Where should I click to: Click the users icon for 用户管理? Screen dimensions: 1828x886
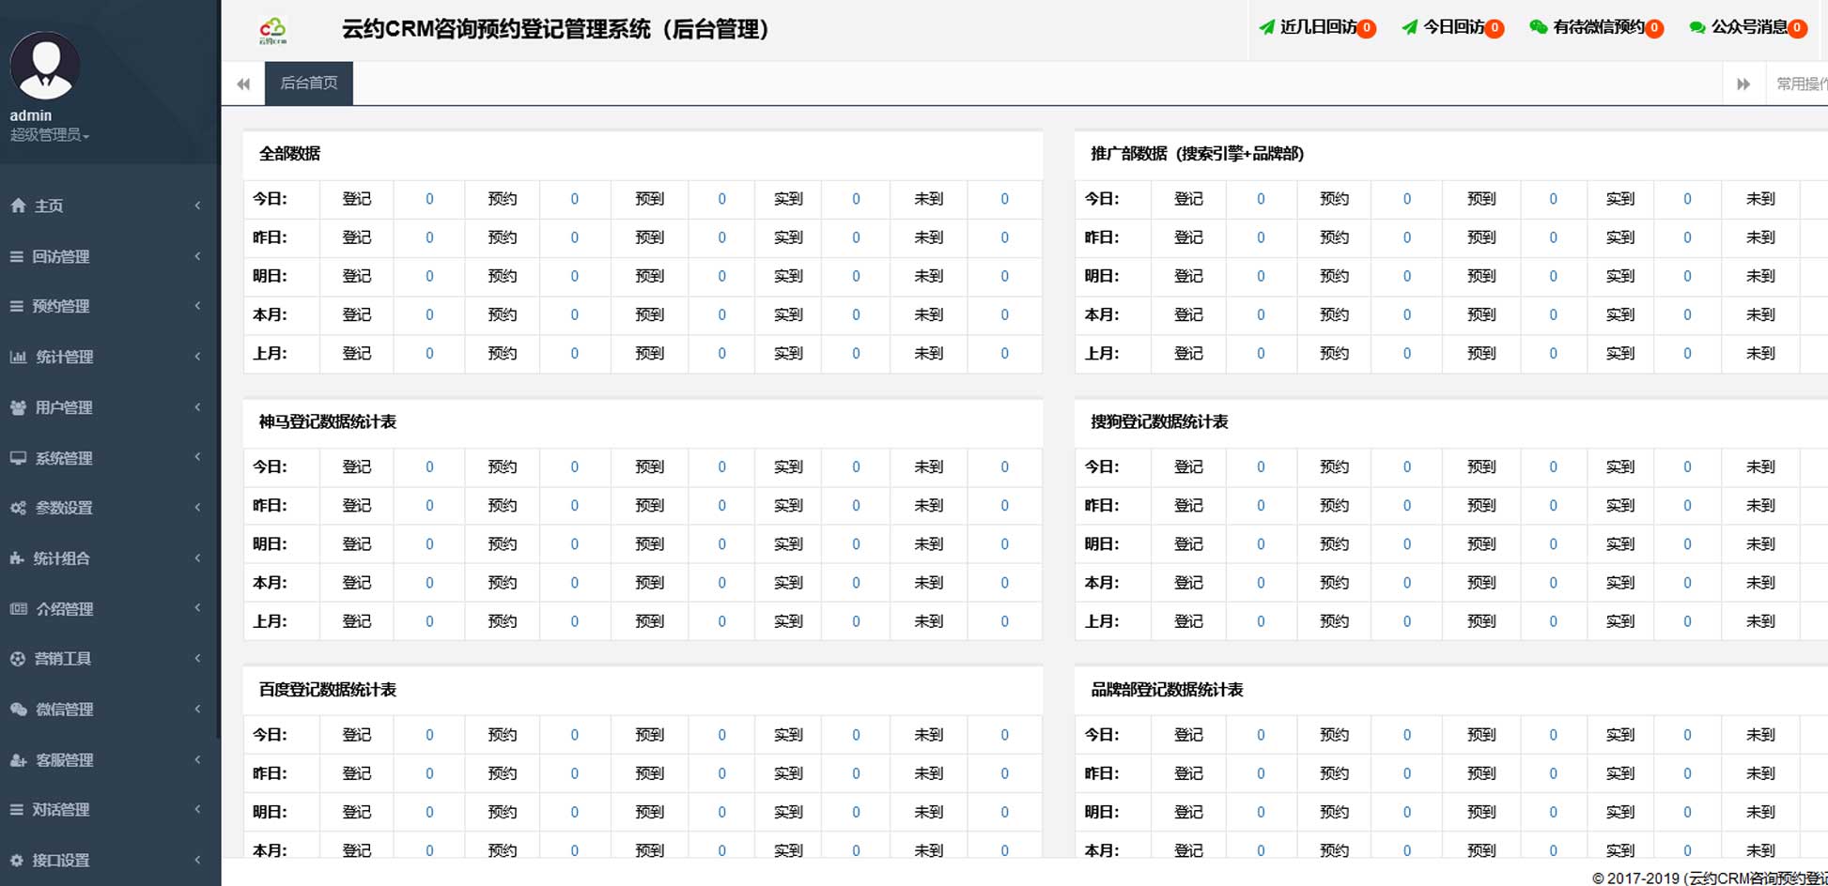tap(18, 407)
